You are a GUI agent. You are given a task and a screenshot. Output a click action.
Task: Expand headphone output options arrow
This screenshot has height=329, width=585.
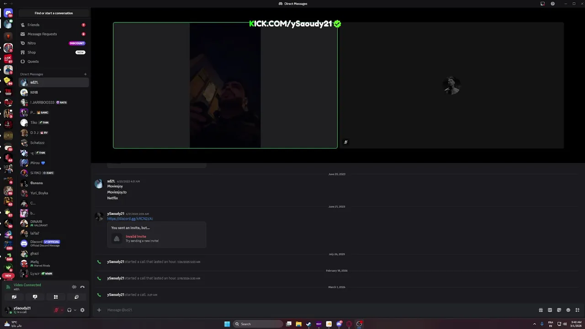[x=75, y=310]
